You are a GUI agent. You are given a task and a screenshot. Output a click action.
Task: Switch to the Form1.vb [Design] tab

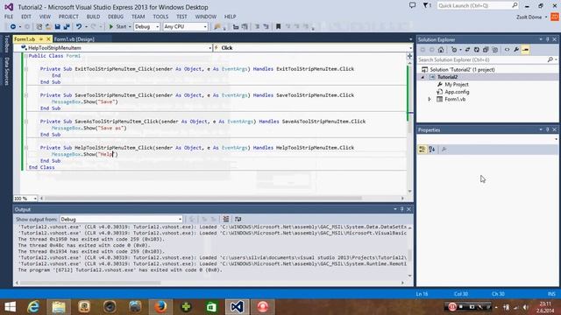click(x=74, y=39)
